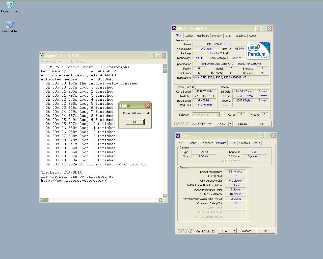Open the Help menu in Super PI
Viewport: 323px width, 259px height.
(x=81, y=61)
